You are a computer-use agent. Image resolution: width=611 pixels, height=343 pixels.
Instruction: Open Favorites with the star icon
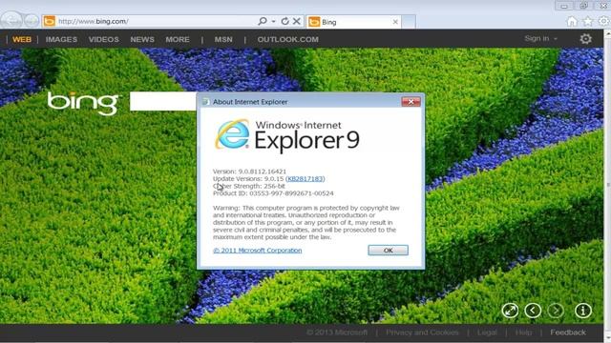tap(588, 21)
